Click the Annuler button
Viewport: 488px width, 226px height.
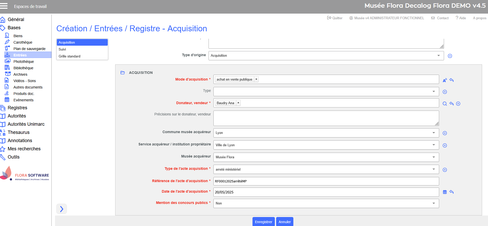[x=285, y=222]
